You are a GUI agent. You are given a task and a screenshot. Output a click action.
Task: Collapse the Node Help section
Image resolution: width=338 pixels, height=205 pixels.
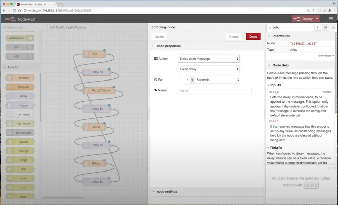click(278, 65)
